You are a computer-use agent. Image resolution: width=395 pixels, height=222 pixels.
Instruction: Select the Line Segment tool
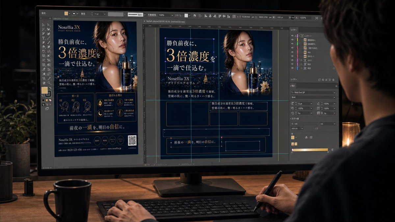tap(49, 38)
